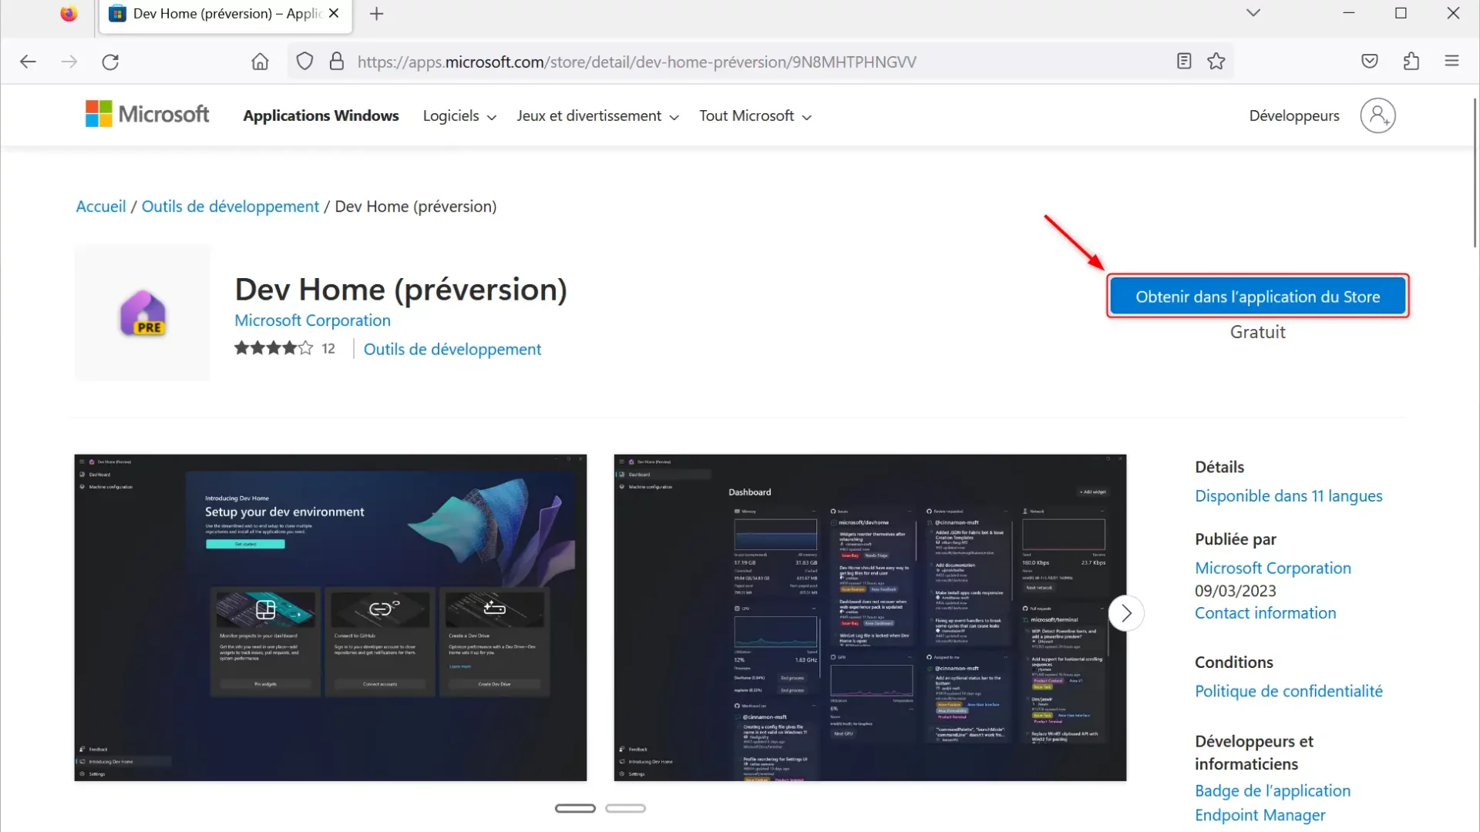Click the Firefox logo icon
Screen dimensions: 1480x832
coord(69,14)
